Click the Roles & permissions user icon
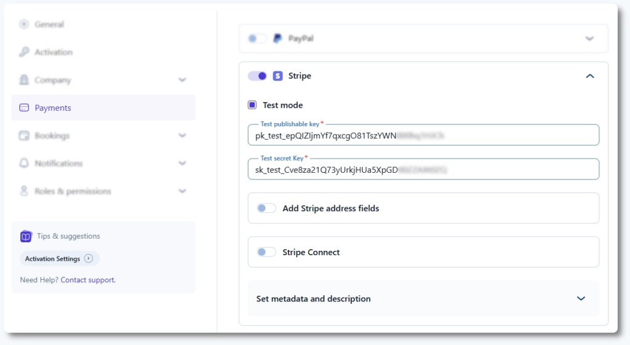The height and width of the screenshot is (345, 630). tap(24, 191)
